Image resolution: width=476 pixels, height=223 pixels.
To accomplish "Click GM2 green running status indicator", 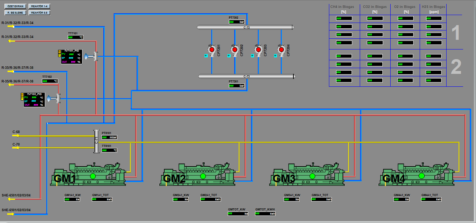I will pyautogui.click(x=203, y=176).
